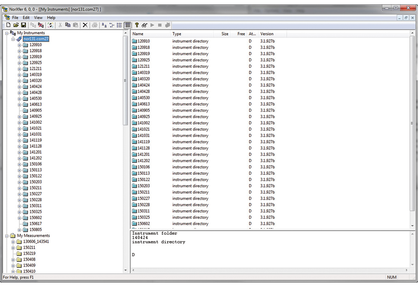The image size is (418, 287).
Task: Click down arrow of tree pane scrollbar
Action: point(126,270)
